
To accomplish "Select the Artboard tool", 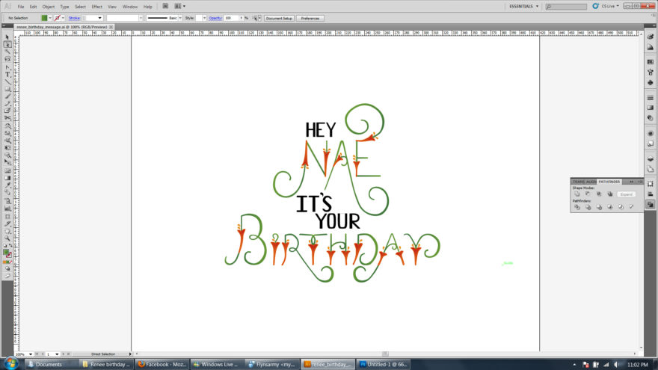I will click(x=7, y=217).
